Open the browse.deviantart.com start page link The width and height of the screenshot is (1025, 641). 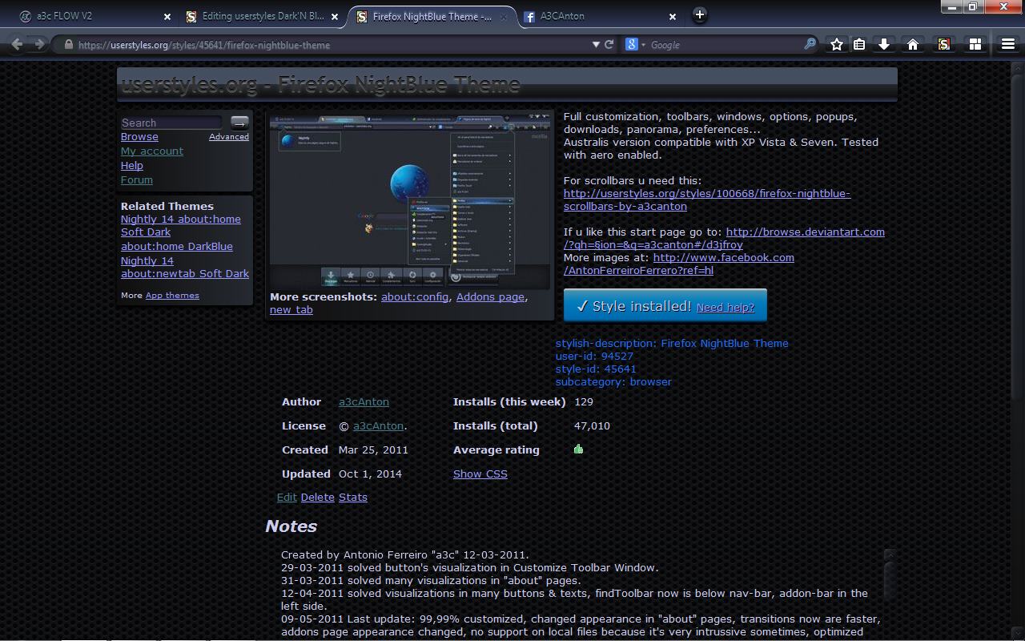725,238
